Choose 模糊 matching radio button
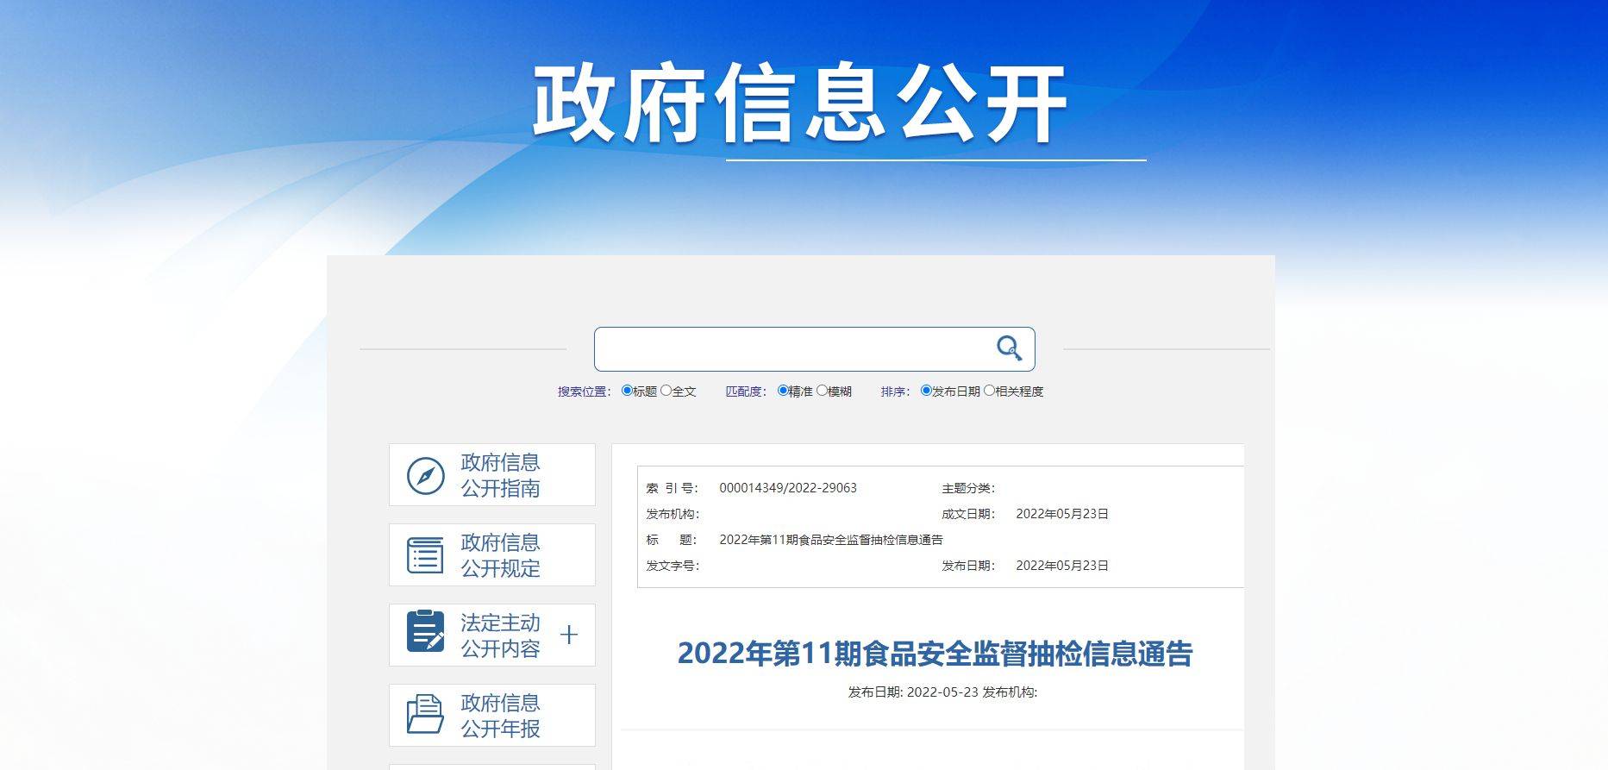The width and height of the screenshot is (1608, 770). tap(822, 391)
